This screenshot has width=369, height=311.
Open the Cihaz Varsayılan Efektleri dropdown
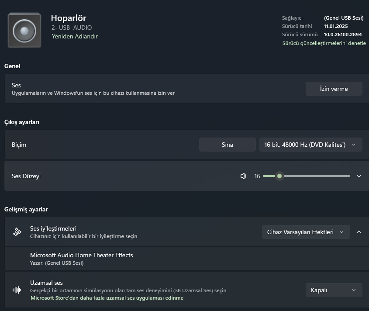tap(306, 232)
